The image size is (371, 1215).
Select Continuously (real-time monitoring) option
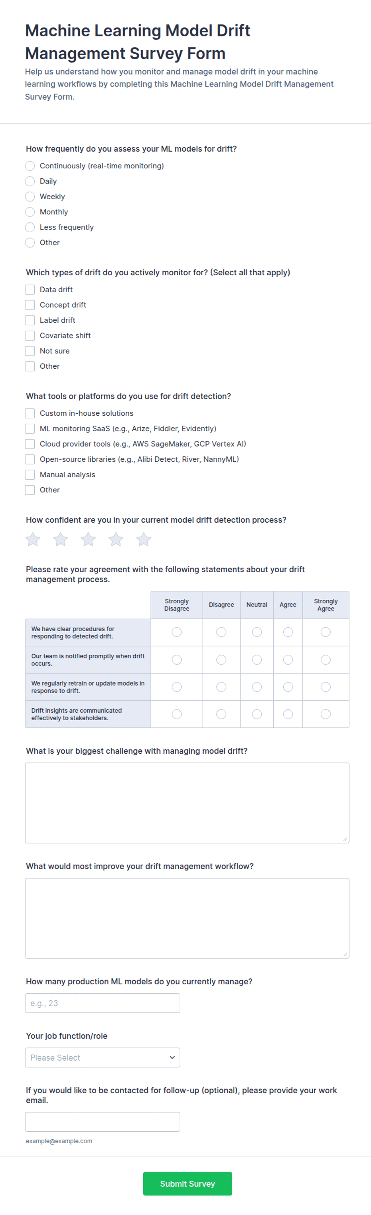tap(30, 166)
